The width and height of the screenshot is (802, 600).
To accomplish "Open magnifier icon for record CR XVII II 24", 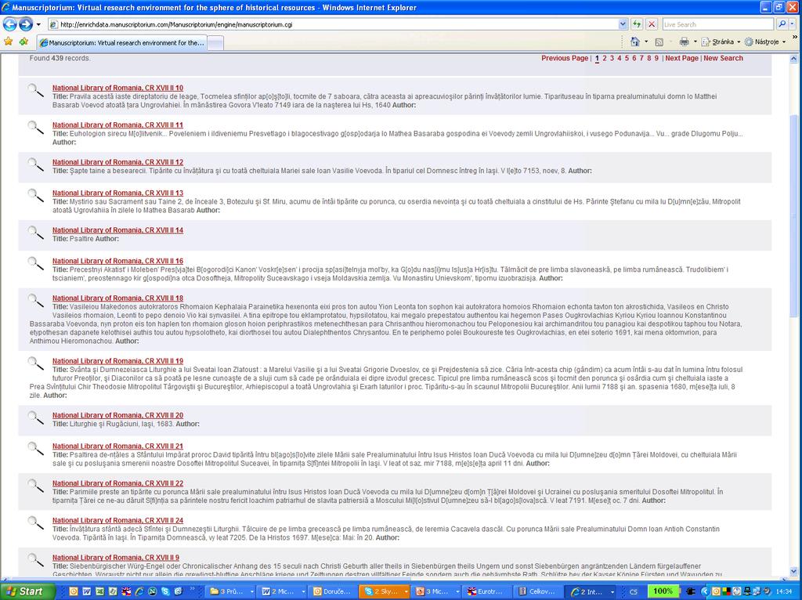I will (x=35, y=523).
